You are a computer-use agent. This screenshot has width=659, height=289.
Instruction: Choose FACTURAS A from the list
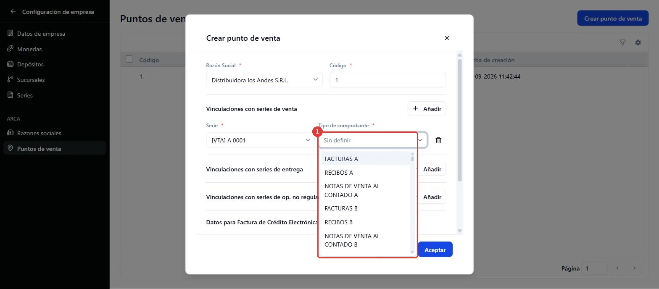click(365, 159)
